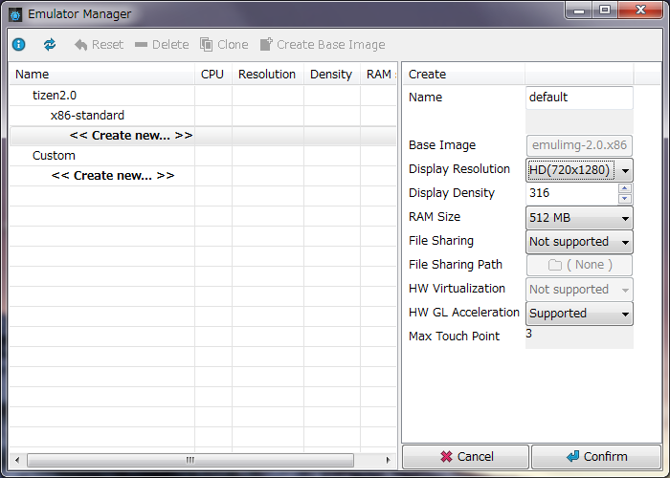Click the Clone toolbar button
670x478 pixels.
(224, 44)
